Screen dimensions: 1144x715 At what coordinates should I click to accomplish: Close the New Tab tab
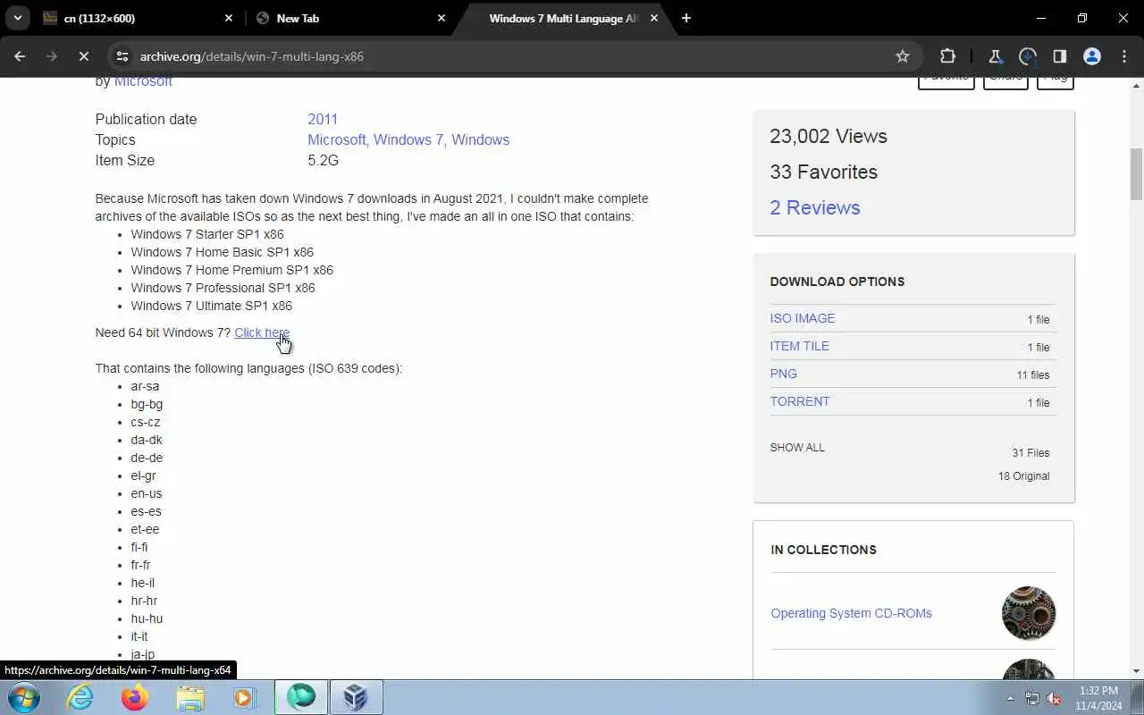(442, 18)
